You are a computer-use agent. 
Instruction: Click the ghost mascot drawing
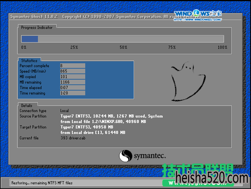[x=188, y=81]
